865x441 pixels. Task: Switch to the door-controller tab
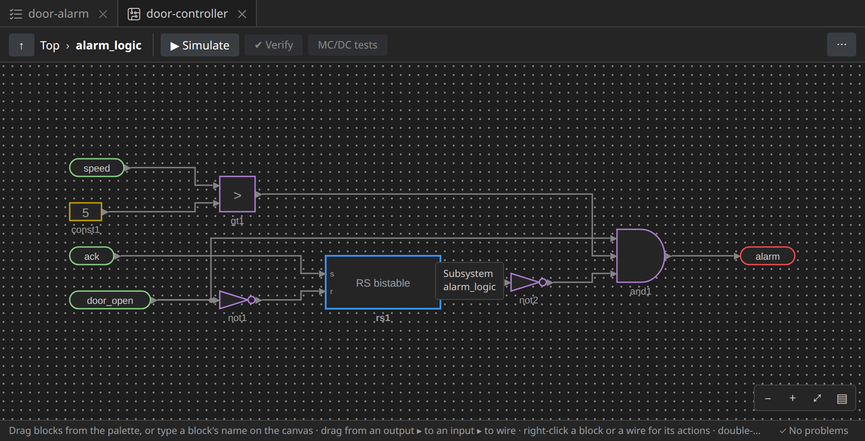tap(187, 14)
